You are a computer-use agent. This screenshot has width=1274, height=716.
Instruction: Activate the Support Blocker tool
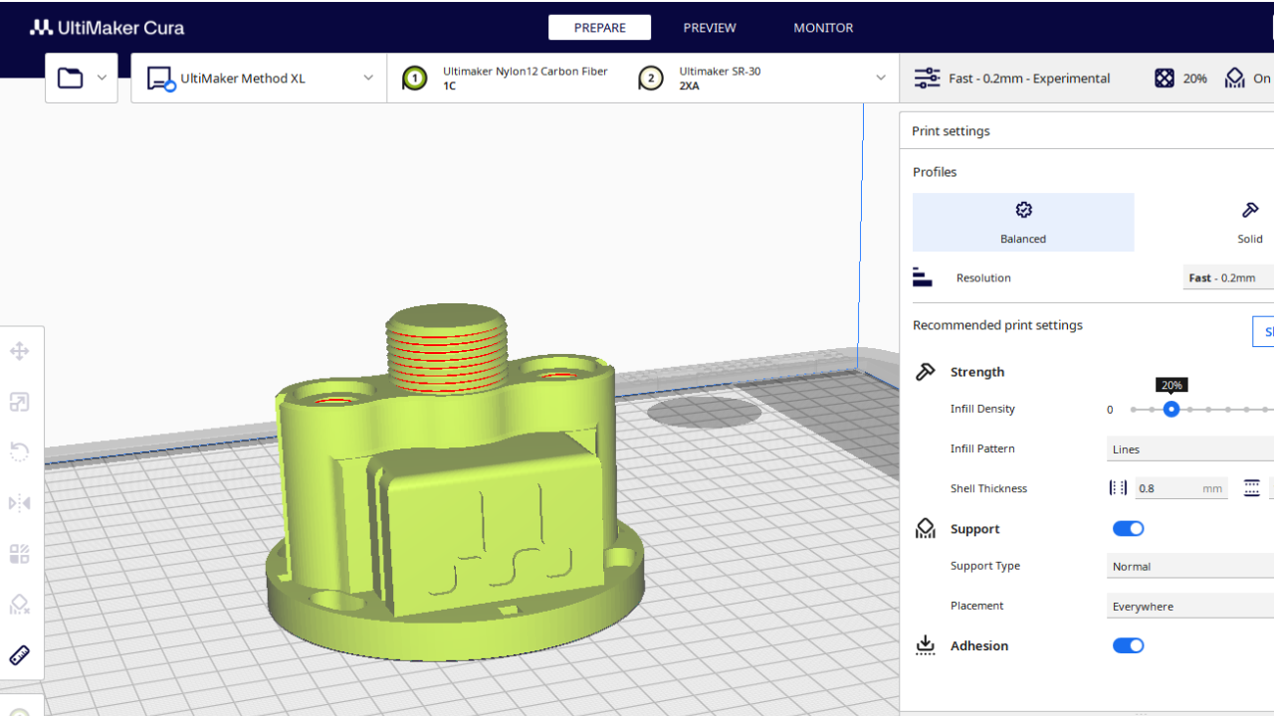click(18, 605)
